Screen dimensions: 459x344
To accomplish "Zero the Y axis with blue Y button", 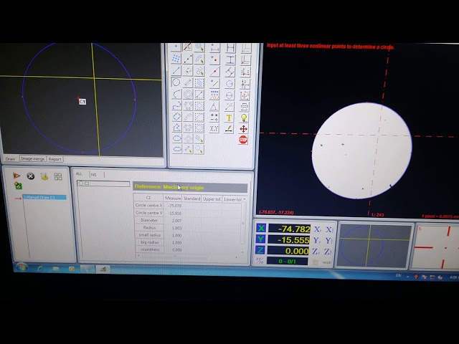I will point(261,239).
